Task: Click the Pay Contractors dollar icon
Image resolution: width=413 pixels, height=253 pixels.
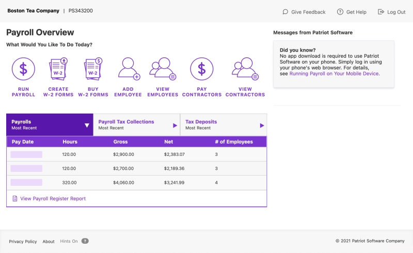Action: tap(202, 69)
